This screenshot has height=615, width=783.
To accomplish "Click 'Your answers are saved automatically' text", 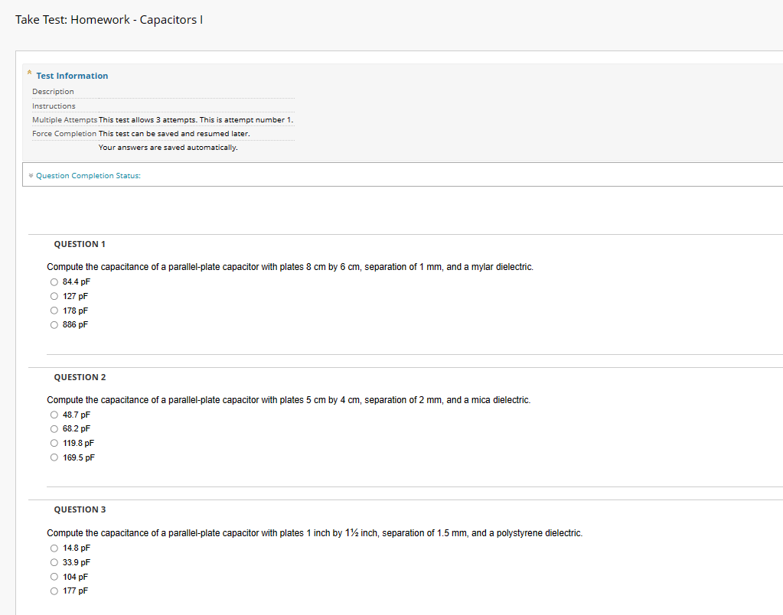I will (168, 148).
